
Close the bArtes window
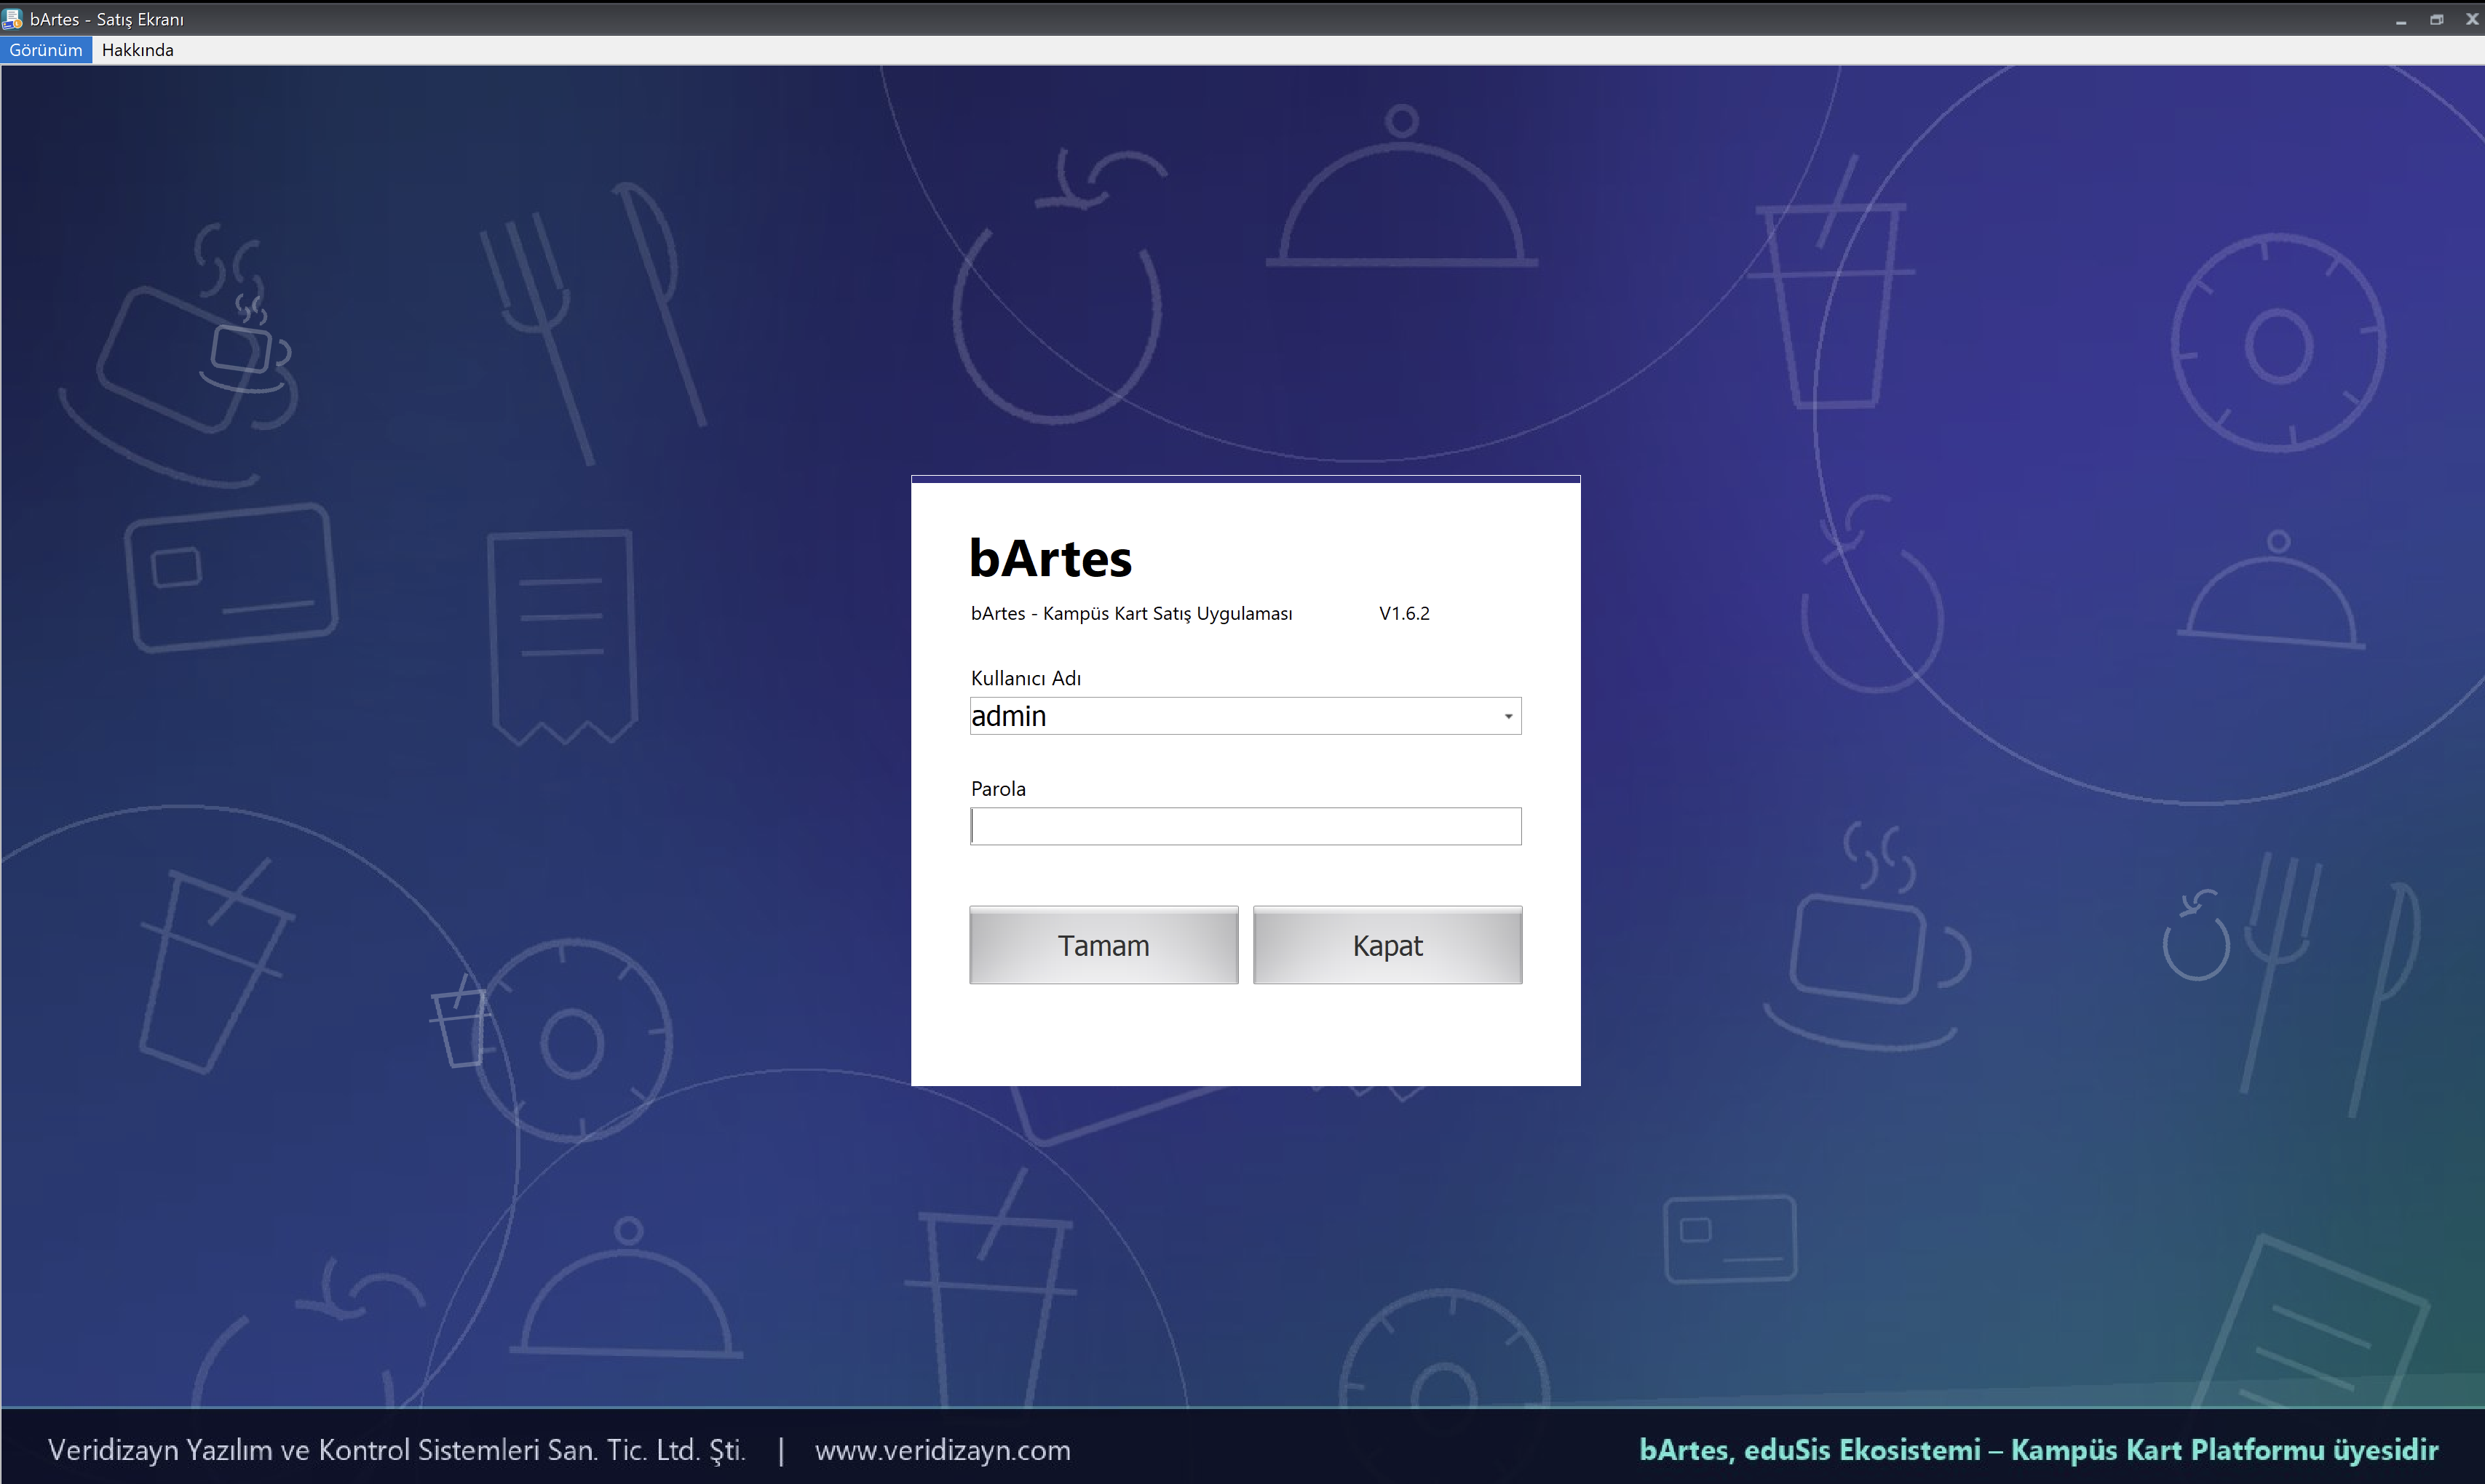pyautogui.click(x=2471, y=19)
